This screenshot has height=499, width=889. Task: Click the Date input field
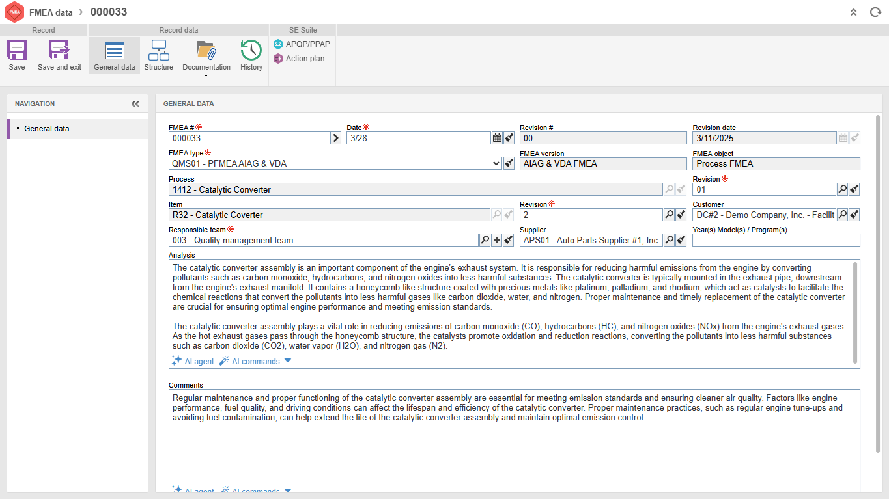click(419, 138)
